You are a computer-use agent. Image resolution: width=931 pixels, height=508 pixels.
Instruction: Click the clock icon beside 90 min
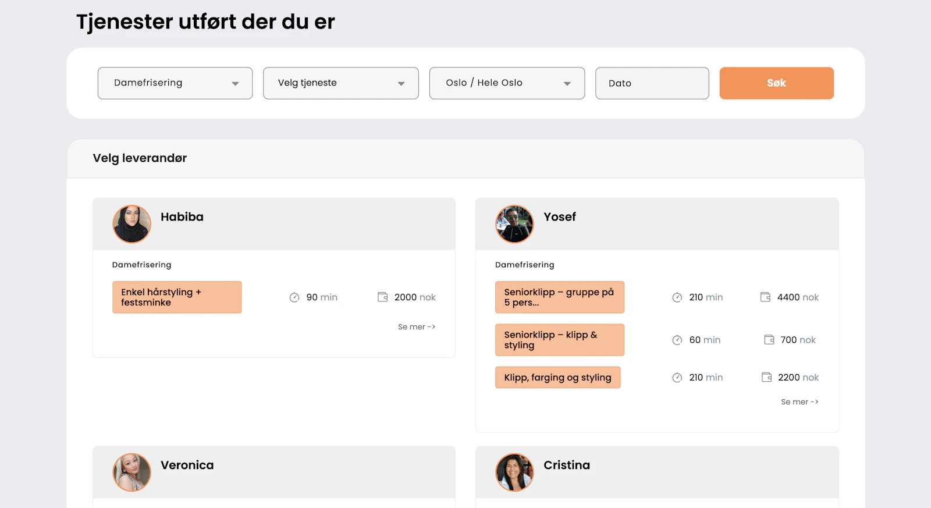point(294,297)
